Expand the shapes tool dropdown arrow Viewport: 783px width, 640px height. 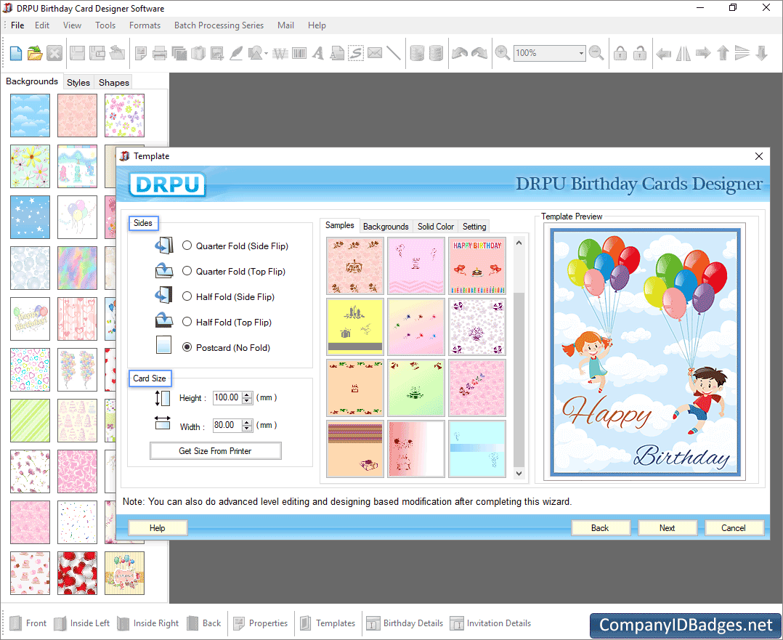pyautogui.click(x=266, y=54)
